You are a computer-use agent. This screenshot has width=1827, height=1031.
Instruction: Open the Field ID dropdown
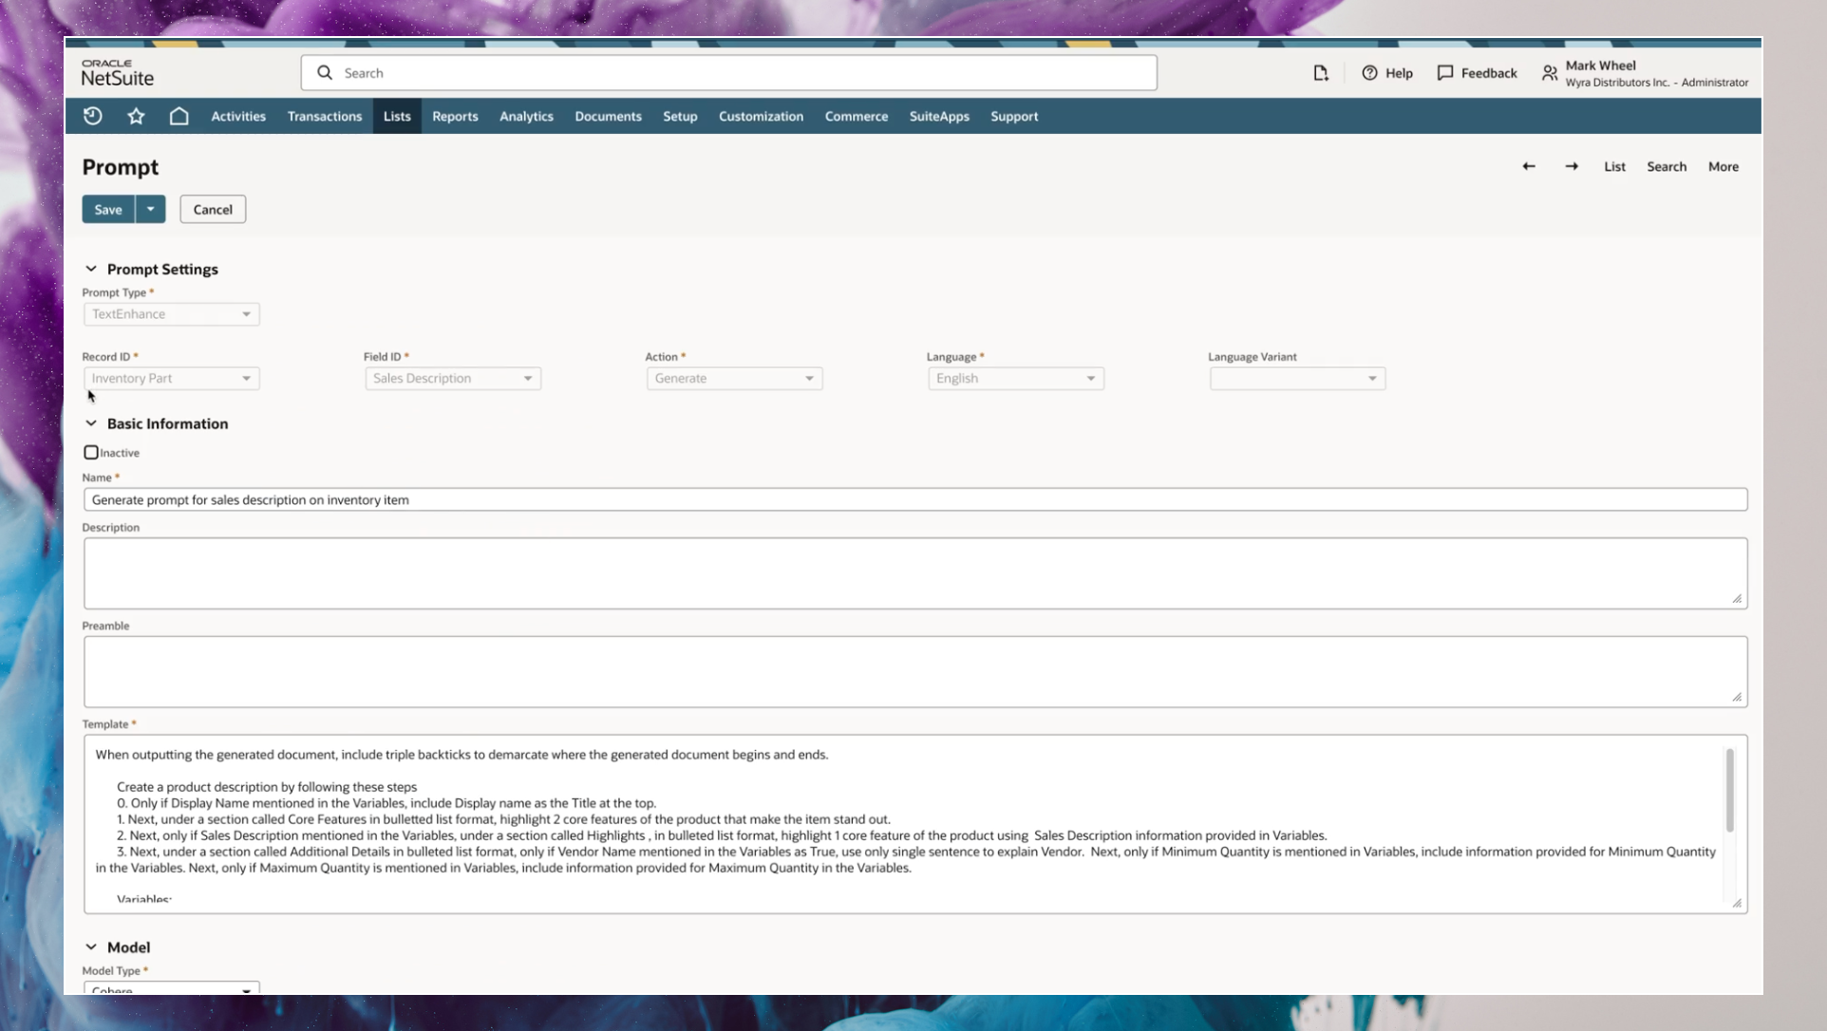point(453,378)
